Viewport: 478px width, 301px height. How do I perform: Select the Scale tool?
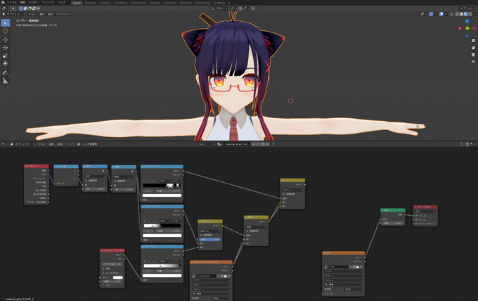(x=5, y=56)
